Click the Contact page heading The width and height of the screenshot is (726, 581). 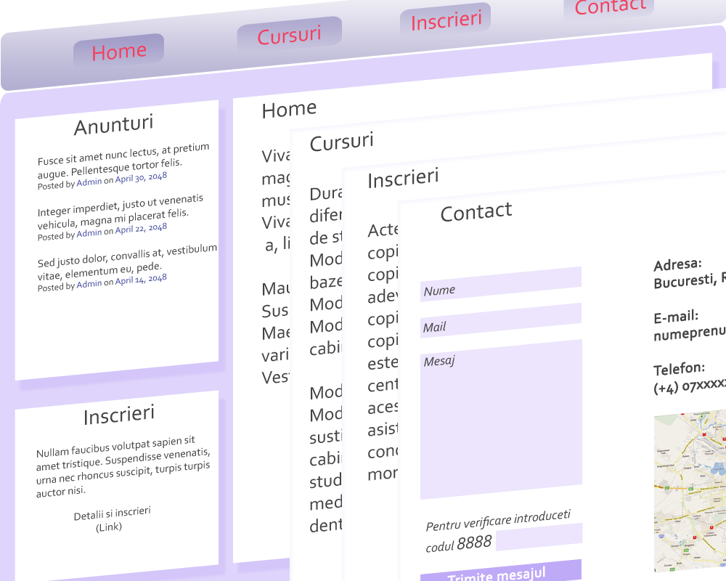476,212
